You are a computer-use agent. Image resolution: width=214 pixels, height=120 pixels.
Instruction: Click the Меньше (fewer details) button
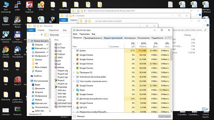[x=79, y=116]
